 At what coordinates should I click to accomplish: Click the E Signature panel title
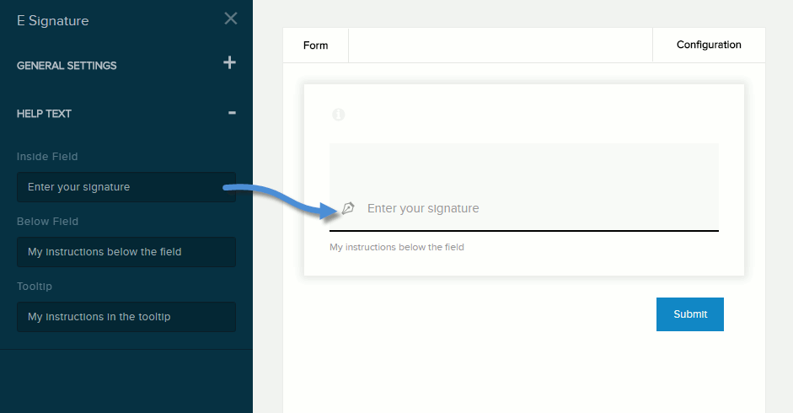pos(52,21)
